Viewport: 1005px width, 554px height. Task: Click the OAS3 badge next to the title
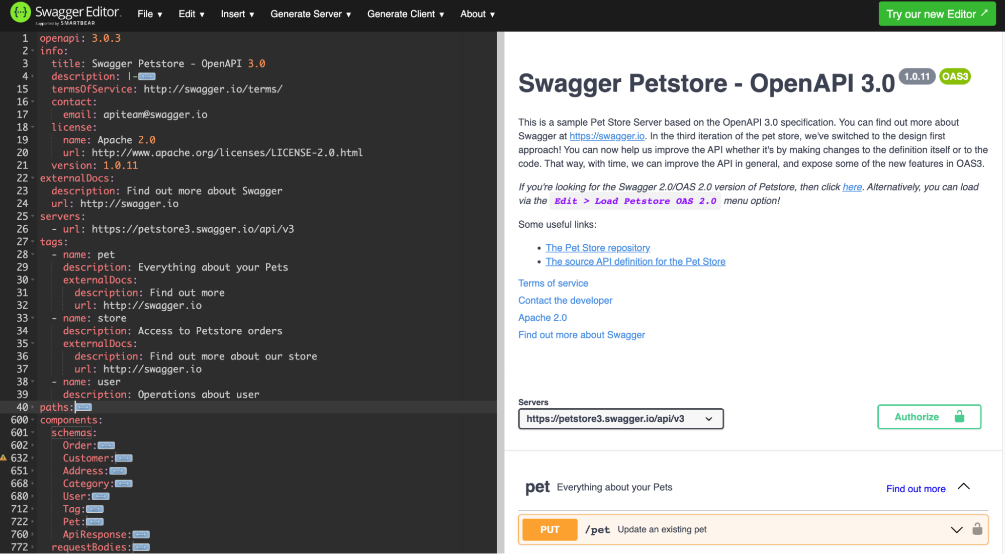click(x=954, y=76)
